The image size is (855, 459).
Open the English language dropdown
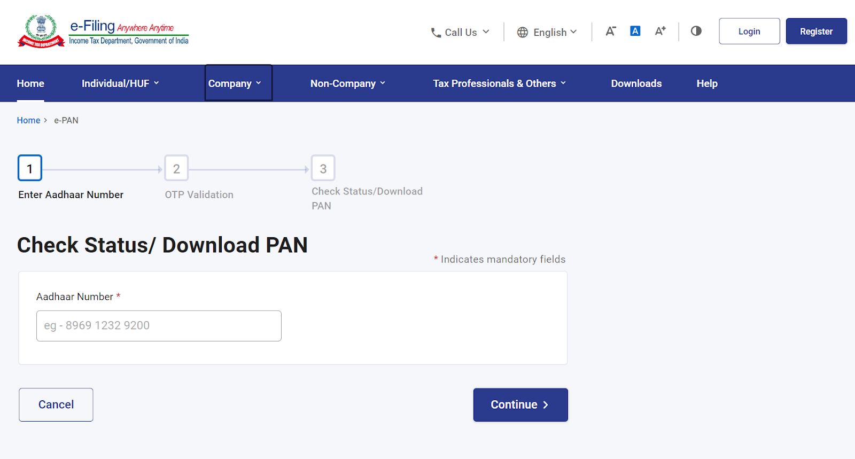click(547, 32)
